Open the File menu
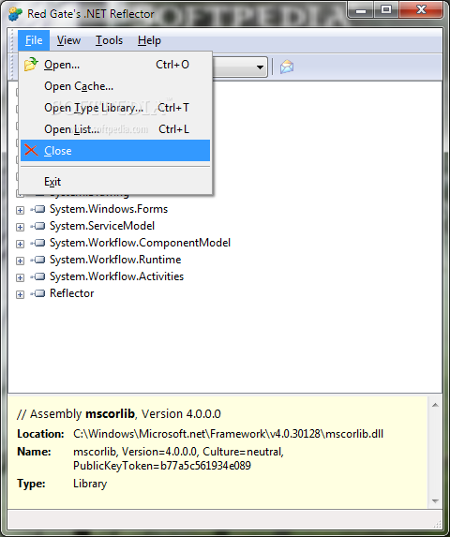 click(x=34, y=40)
